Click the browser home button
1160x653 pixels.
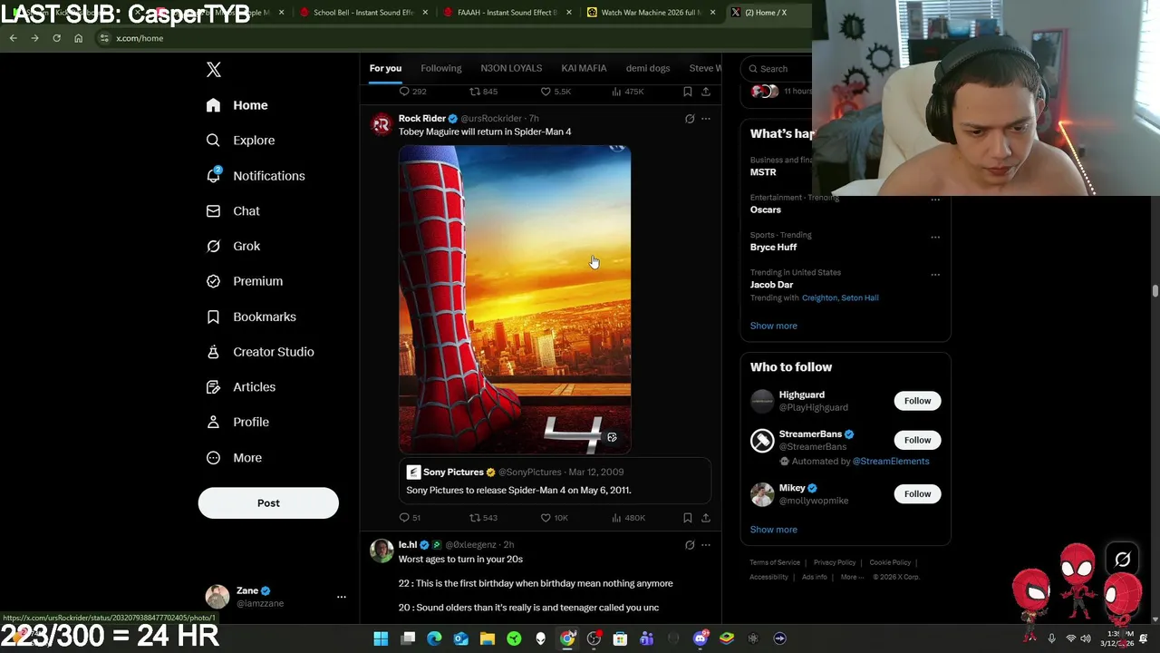click(78, 38)
